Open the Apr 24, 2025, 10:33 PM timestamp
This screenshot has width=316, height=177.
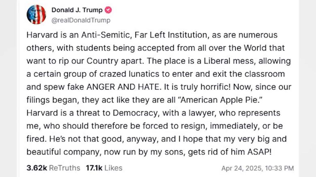click(x=258, y=168)
